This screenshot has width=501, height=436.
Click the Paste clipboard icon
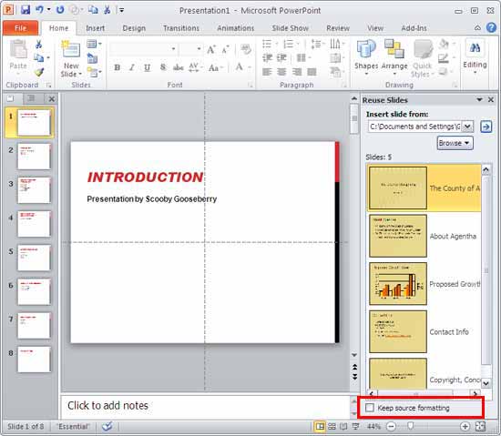(18, 50)
